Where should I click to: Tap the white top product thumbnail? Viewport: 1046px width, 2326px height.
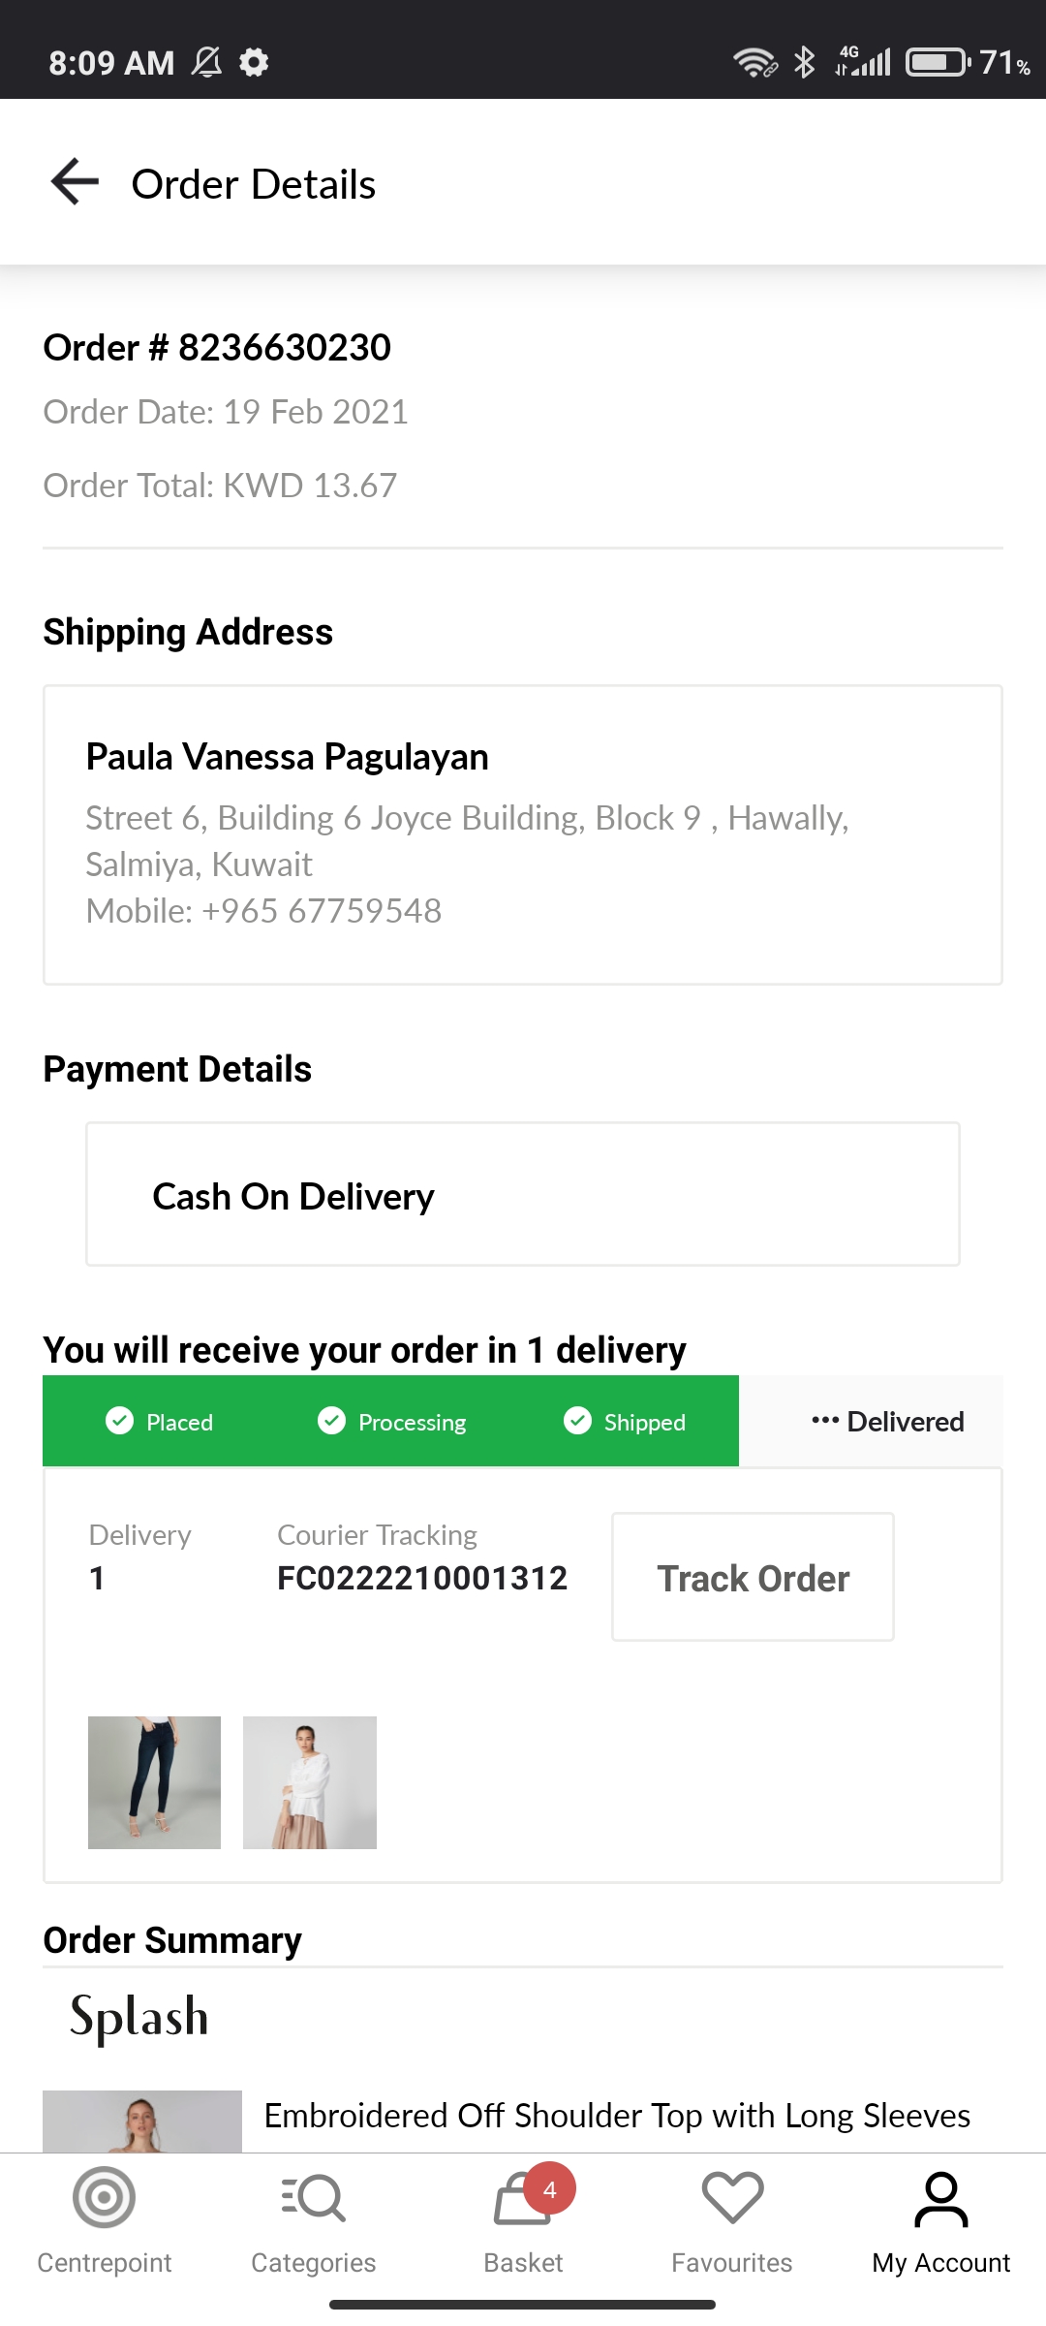tap(310, 1782)
